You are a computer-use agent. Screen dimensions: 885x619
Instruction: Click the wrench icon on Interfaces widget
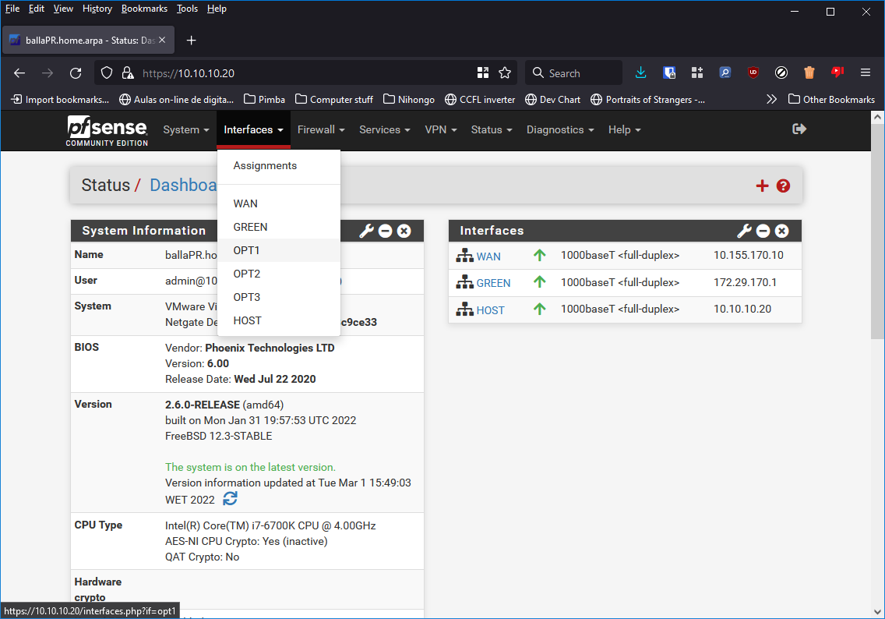(744, 231)
